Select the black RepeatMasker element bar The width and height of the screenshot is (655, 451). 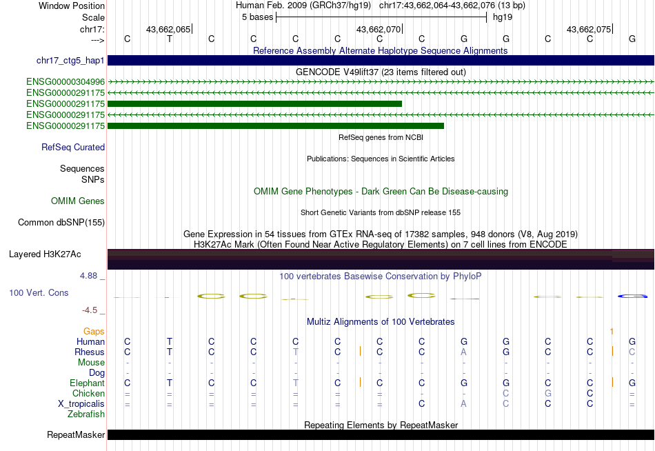[381, 434]
